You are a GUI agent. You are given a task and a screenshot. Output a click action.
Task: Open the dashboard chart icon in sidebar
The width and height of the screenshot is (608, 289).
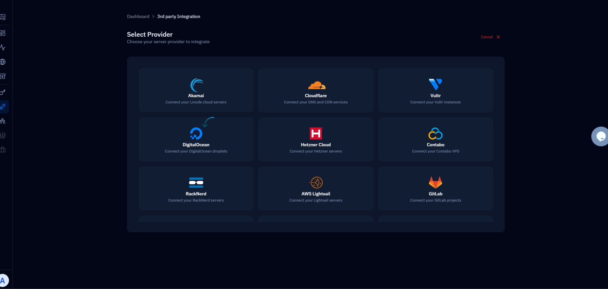3,17
